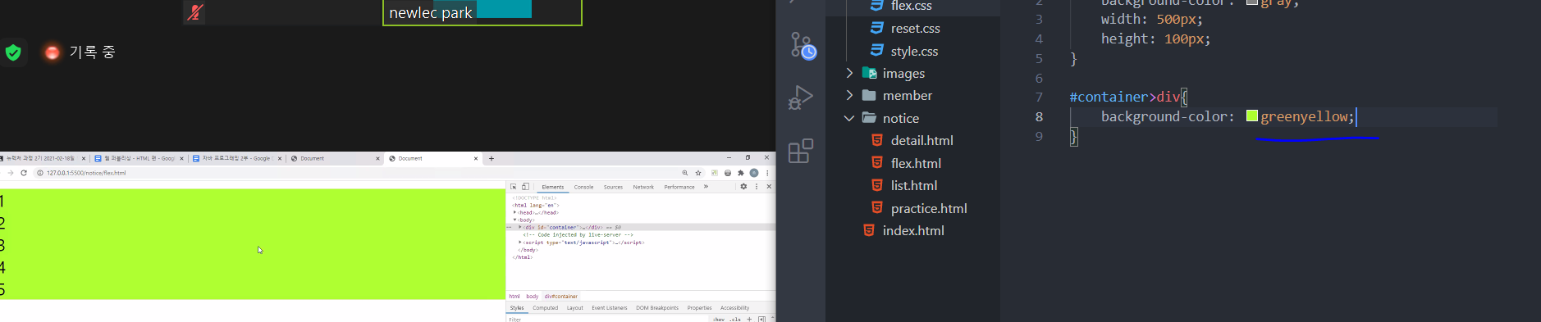Collapse the body element in DevTools
Viewport: 1541px width, 322px height.
tap(514, 220)
